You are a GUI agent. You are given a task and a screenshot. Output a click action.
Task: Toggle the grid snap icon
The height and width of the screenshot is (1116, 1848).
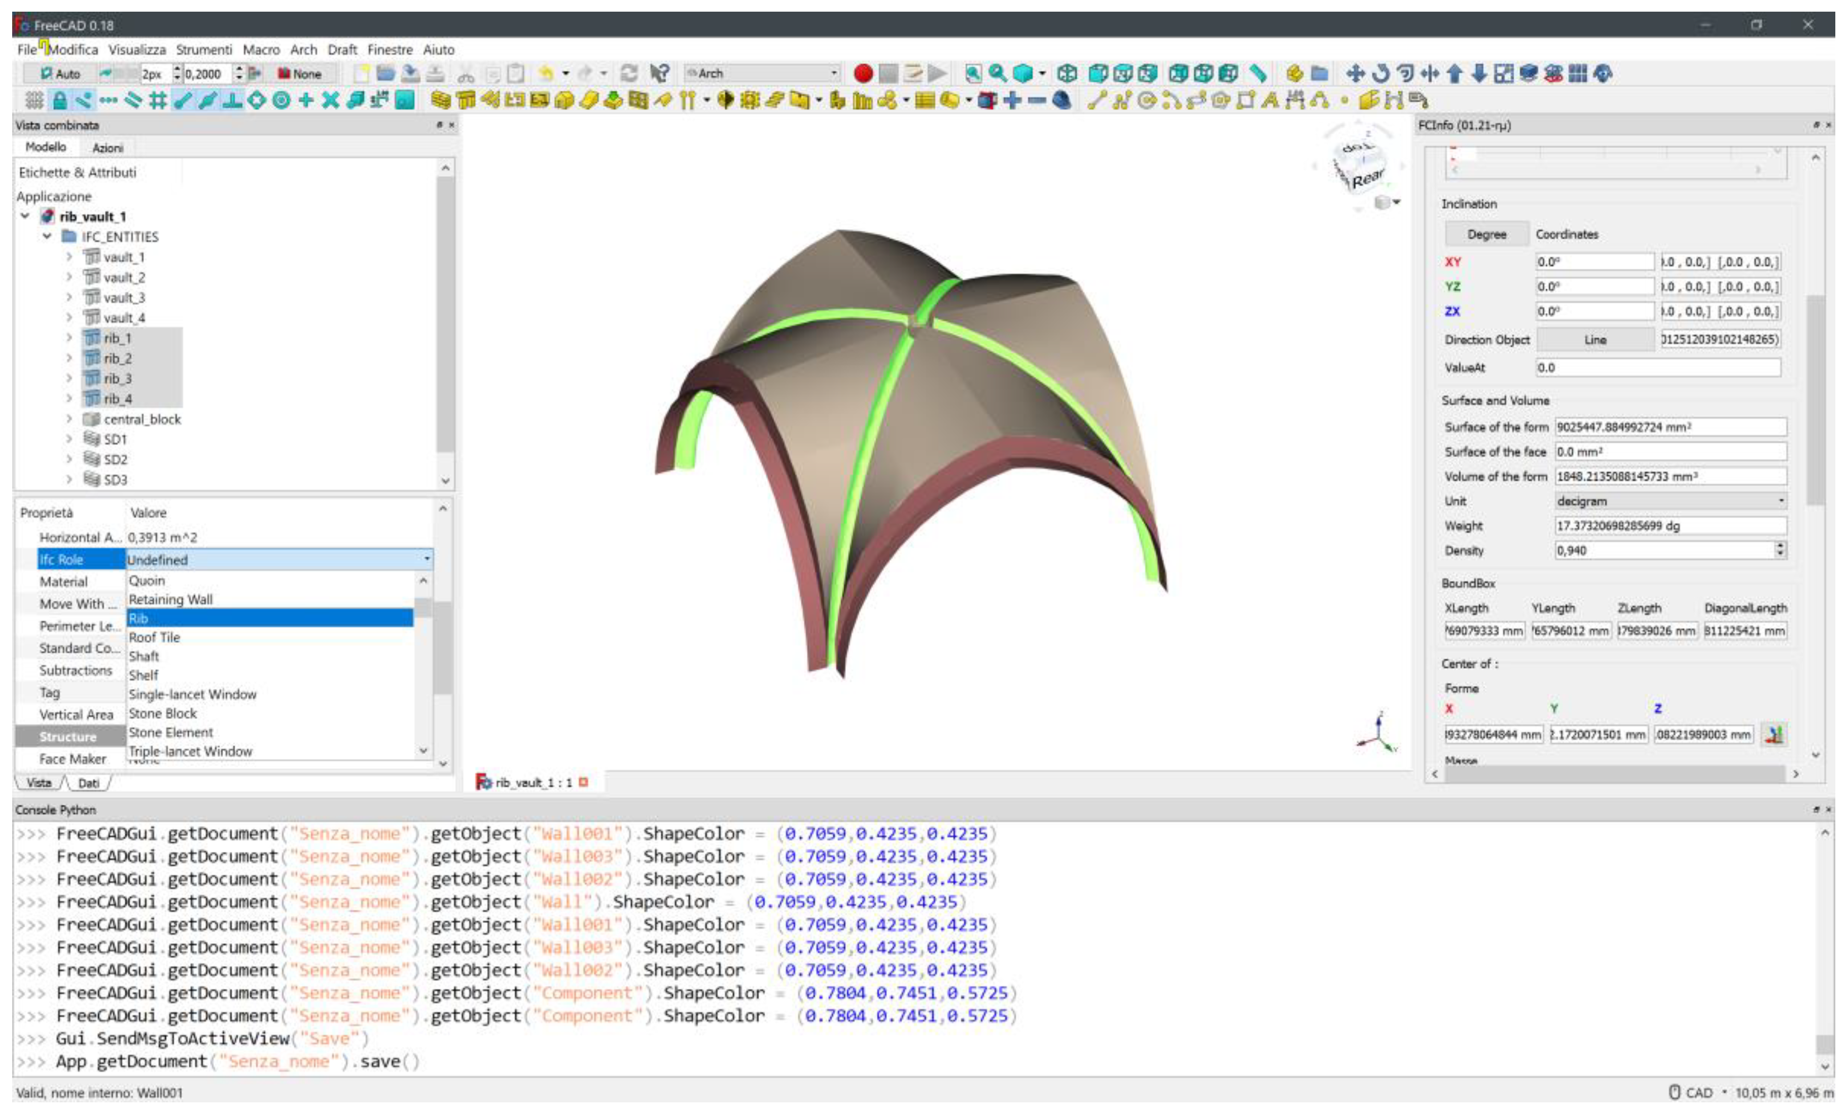pyautogui.click(x=158, y=100)
